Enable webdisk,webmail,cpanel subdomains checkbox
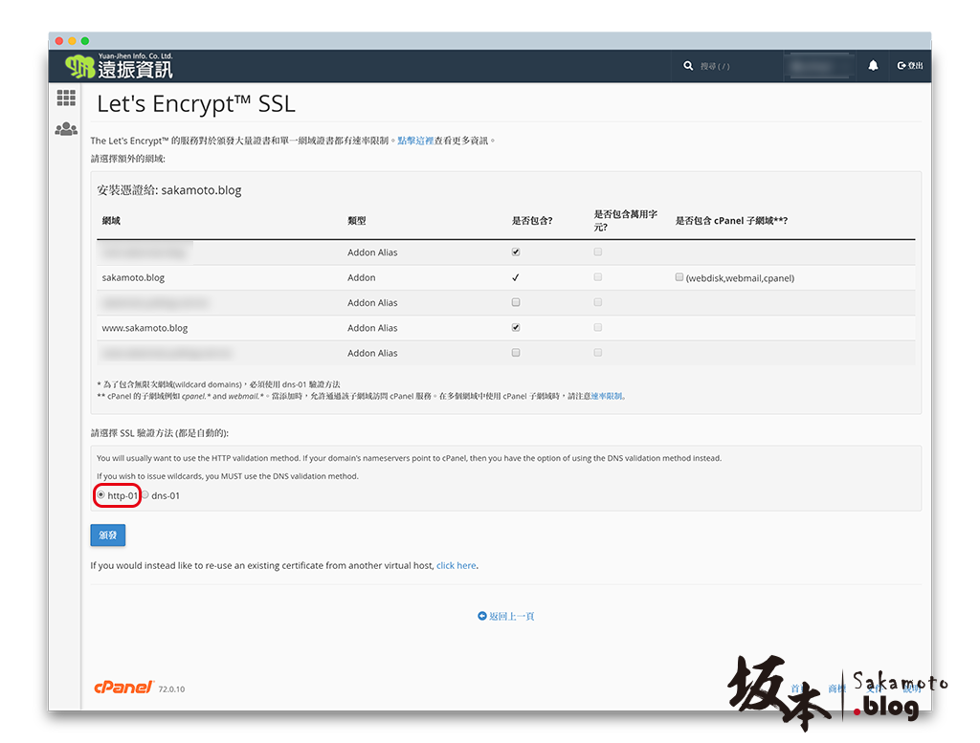Image resolution: width=980 pixels, height=743 pixels. click(x=679, y=277)
